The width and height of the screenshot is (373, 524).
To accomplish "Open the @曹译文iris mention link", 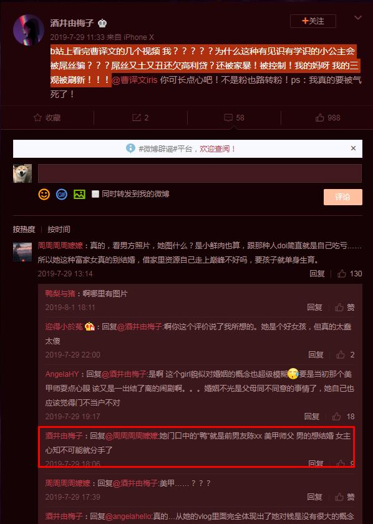I will [135, 80].
